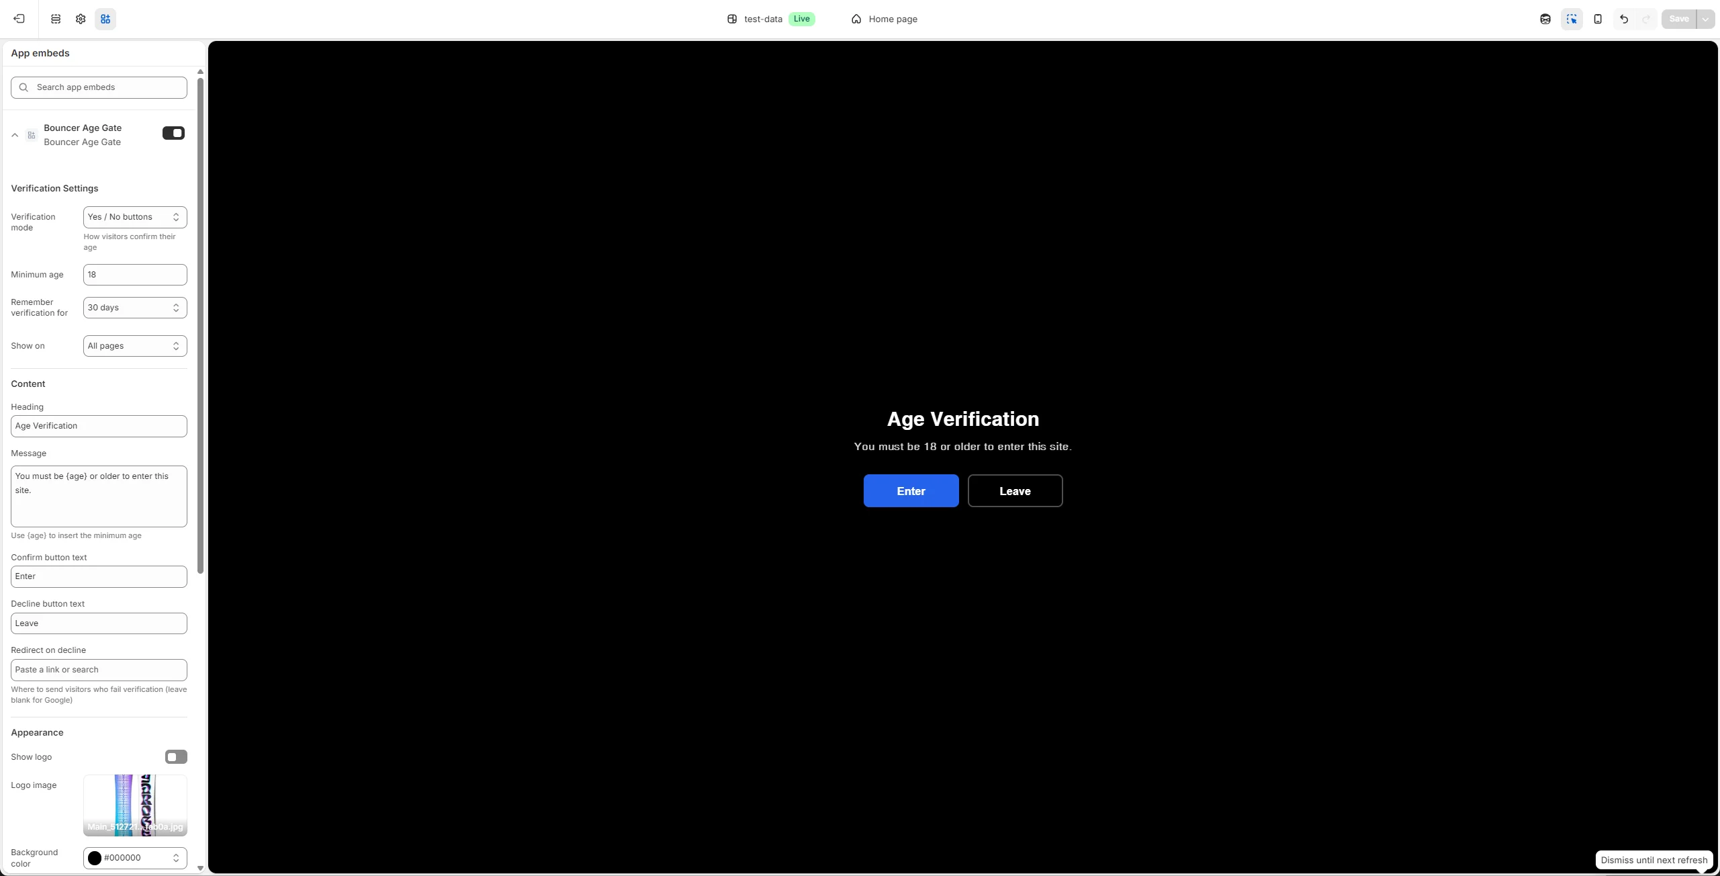The width and height of the screenshot is (1720, 876).
Task: Click the exit editor icon
Action: [x=19, y=19]
